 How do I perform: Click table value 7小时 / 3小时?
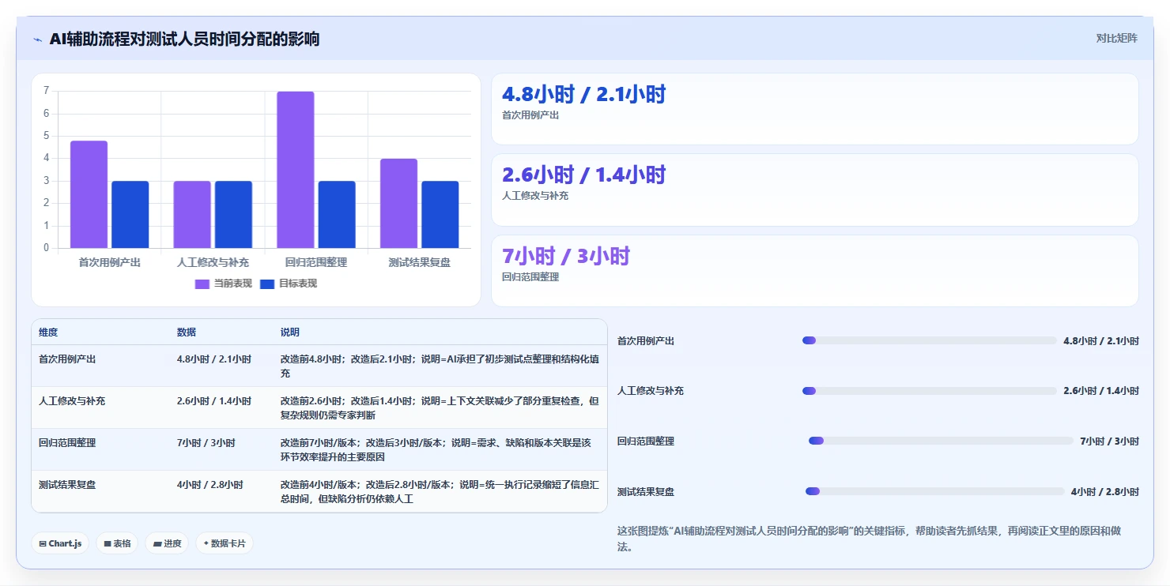click(206, 442)
